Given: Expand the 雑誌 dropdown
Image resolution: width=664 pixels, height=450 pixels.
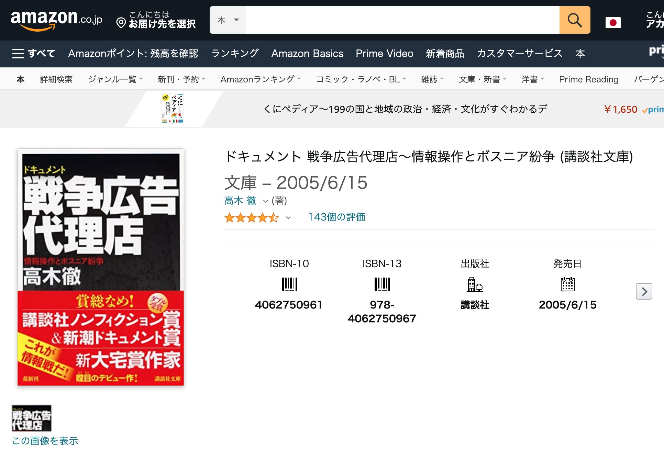Looking at the screenshot, I should pyautogui.click(x=432, y=79).
